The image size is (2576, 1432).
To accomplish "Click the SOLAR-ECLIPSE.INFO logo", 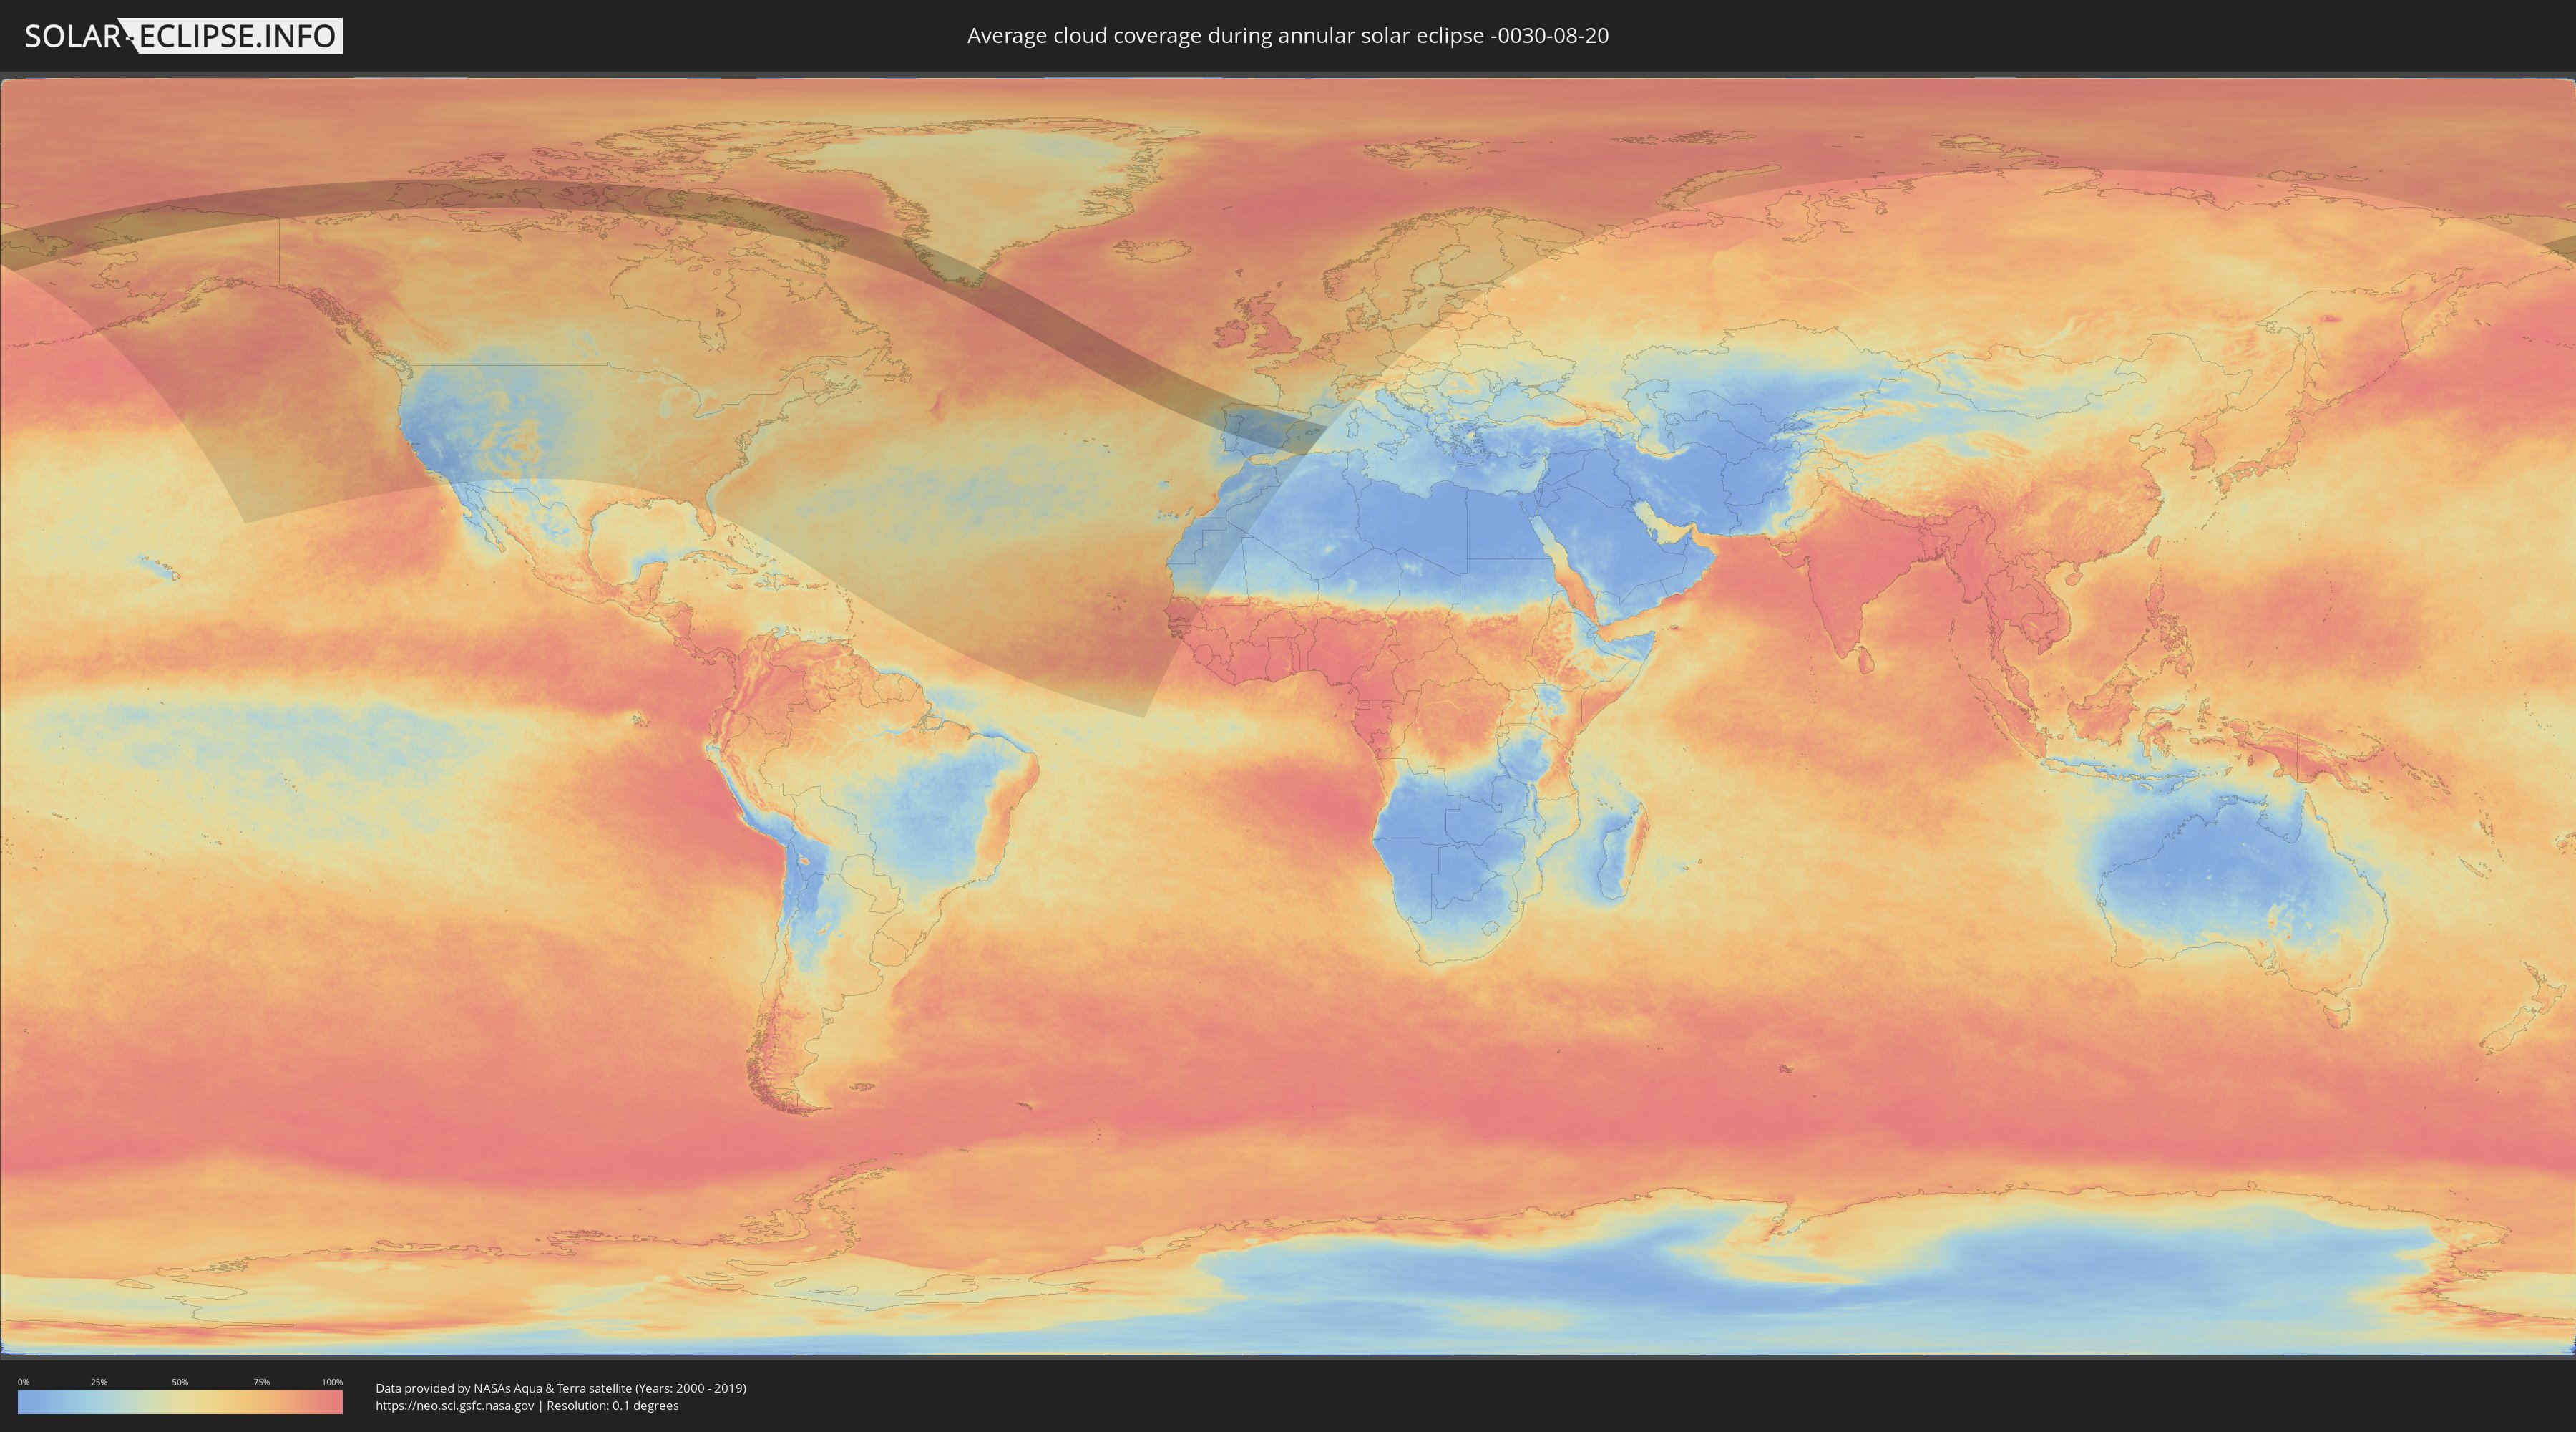I will 183,36.
